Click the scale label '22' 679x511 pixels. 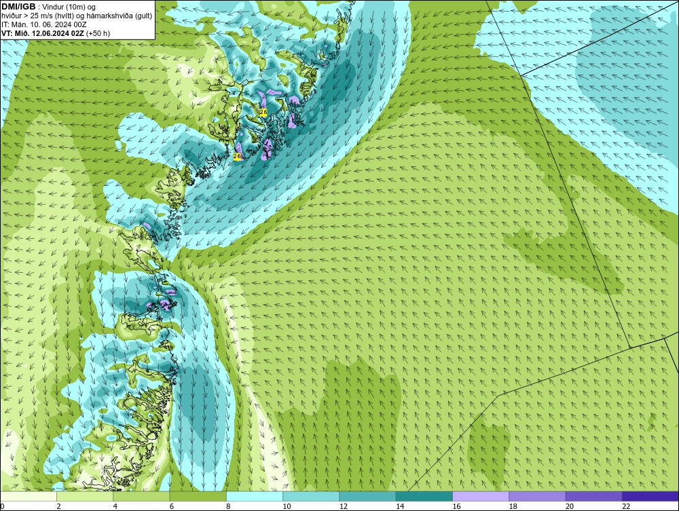(x=626, y=507)
